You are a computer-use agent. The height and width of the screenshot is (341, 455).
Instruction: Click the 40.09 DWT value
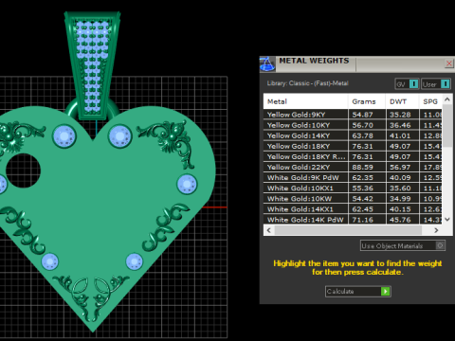pyautogui.click(x=400, y=177)
